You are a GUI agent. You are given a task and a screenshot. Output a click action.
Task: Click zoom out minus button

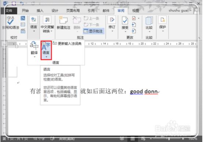pyautogui.click(x=151, y=139)
